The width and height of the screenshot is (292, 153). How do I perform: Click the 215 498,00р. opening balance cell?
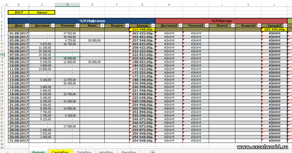pyautogui.click(x=142, y=30)
